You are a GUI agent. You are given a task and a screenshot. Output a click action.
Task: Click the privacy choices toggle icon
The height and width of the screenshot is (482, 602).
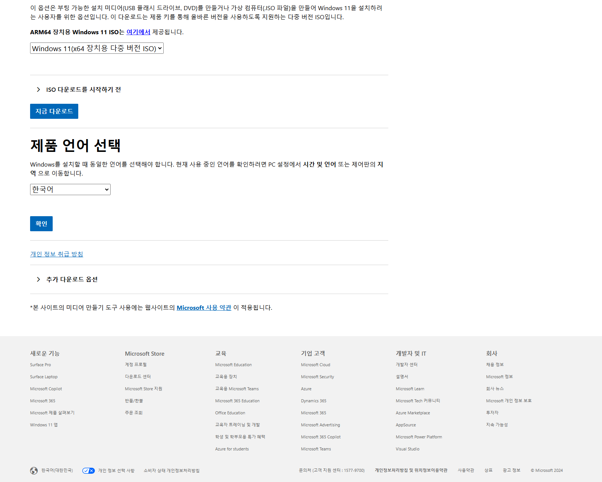click(x=88, y=471)
